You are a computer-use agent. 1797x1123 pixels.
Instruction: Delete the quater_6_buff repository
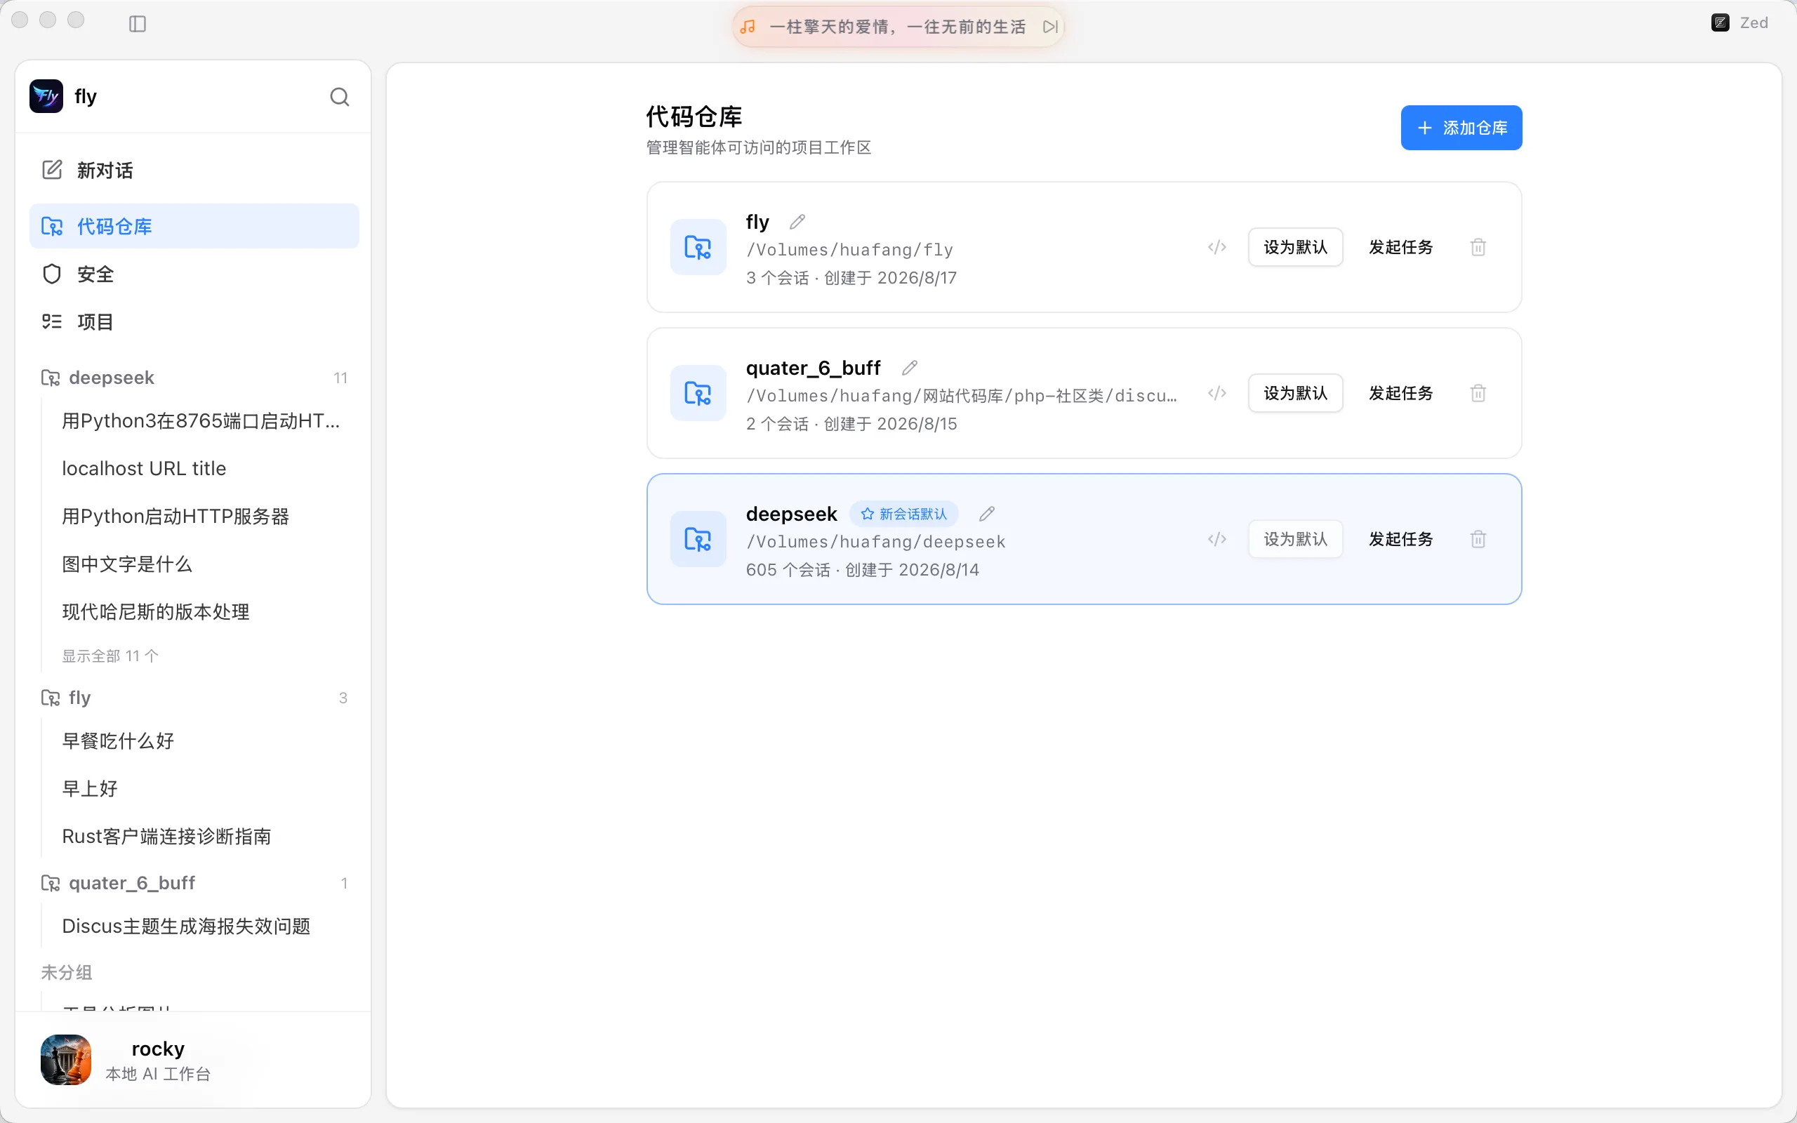pyautogui.click(x=1478, y=393)
